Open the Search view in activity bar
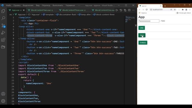The height and width of the screenshot is (108, 192). pos(3,18)
